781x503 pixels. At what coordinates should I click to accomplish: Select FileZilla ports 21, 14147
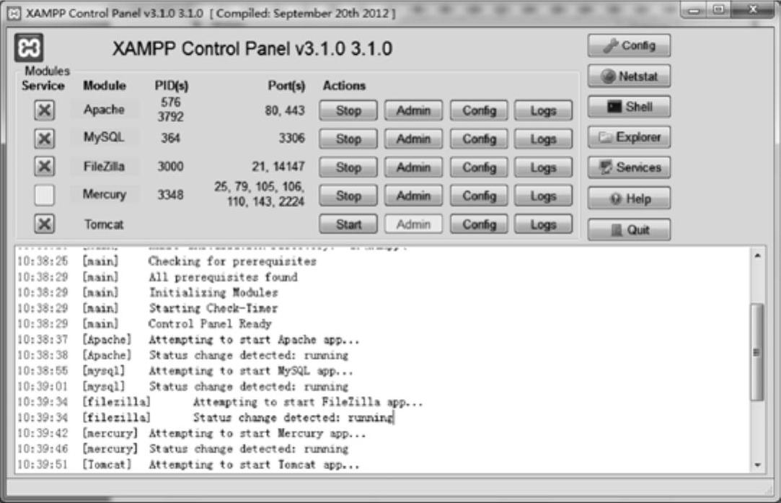(x=278, y=166)
